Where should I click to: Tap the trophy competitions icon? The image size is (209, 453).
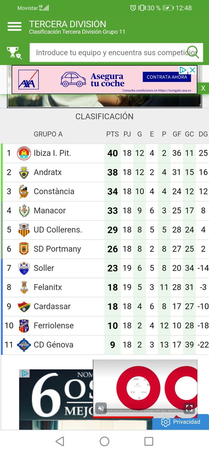point(14,52)
